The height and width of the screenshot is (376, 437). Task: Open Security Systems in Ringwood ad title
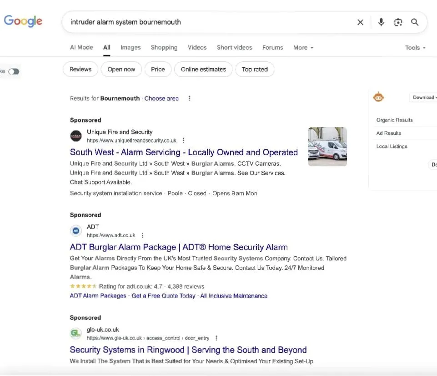point(188,350)
